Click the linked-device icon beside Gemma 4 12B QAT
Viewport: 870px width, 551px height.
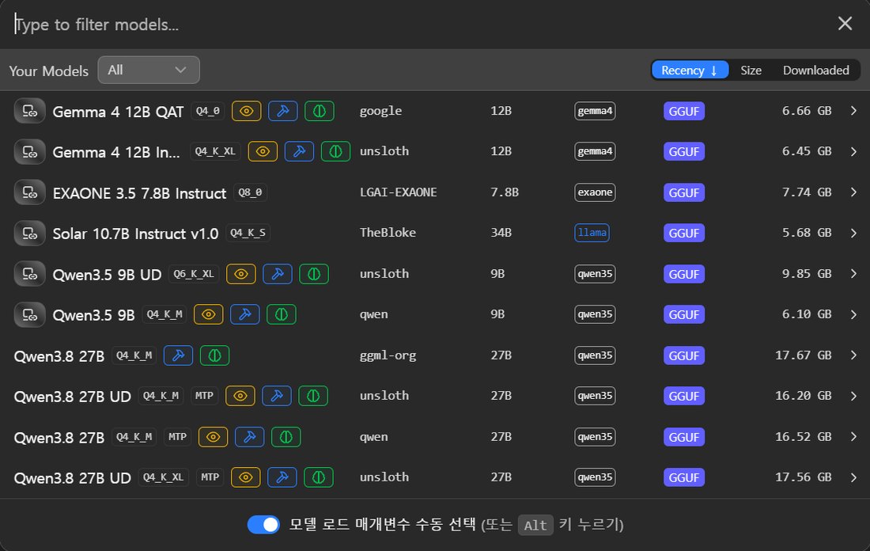29,111
